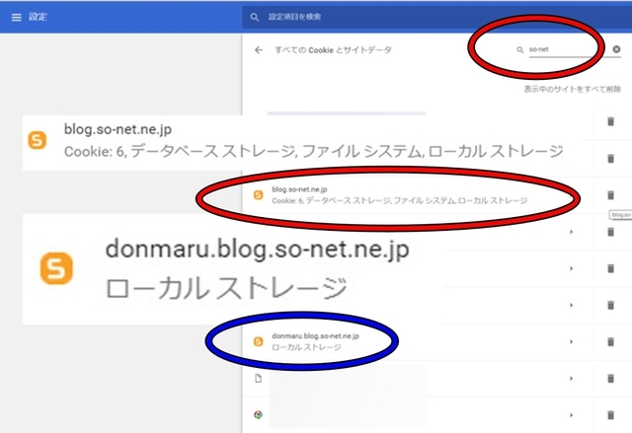Click the すべての Cookie とサイトデータ heading
The height and width of the screenshot is (433, 632).
point(333,50)
